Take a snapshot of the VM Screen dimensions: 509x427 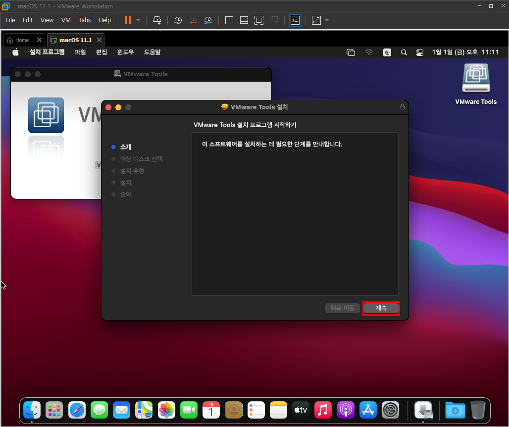(x=178, y=20)
